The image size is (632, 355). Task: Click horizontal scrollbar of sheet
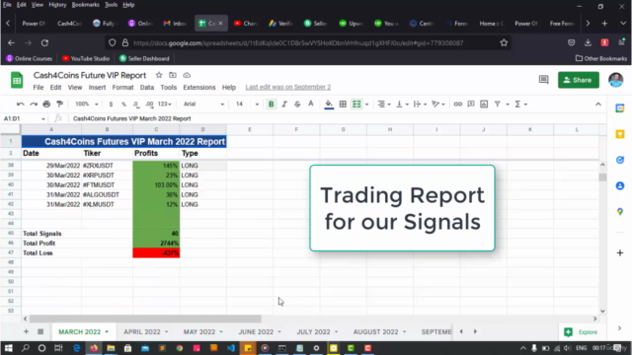[x=145, y=319]
